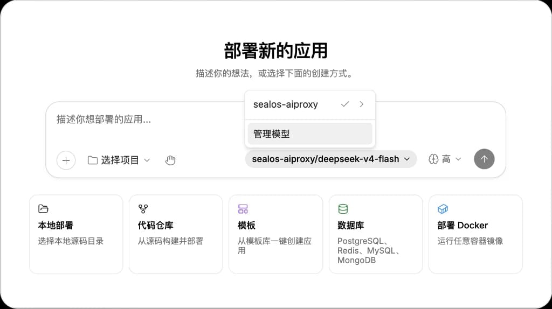Click the 部署 Docker cube icon

tap(443, 209)
